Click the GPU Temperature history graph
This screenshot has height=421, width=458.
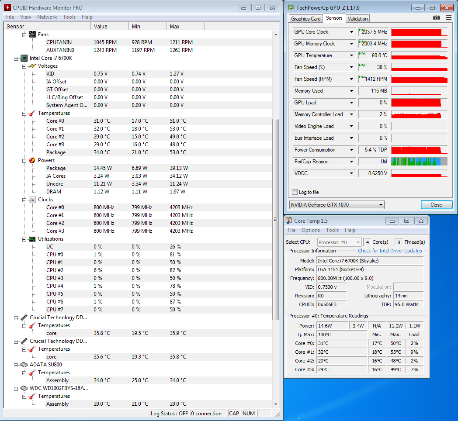point(420,55)
